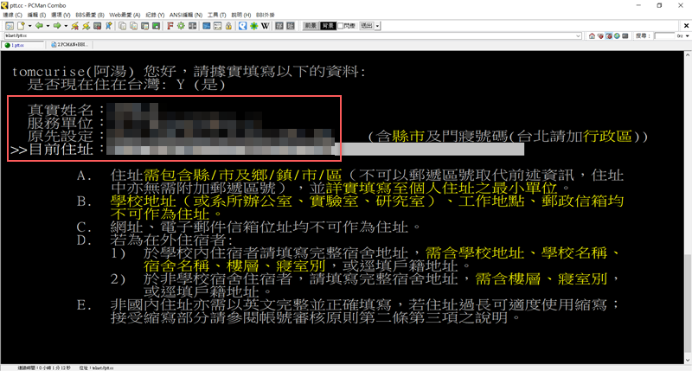The width and height of the screenshot is (692, 371).
Task: Click rule C text about 網址、電子郵件信箱
Action: click(x=266, y=227)
